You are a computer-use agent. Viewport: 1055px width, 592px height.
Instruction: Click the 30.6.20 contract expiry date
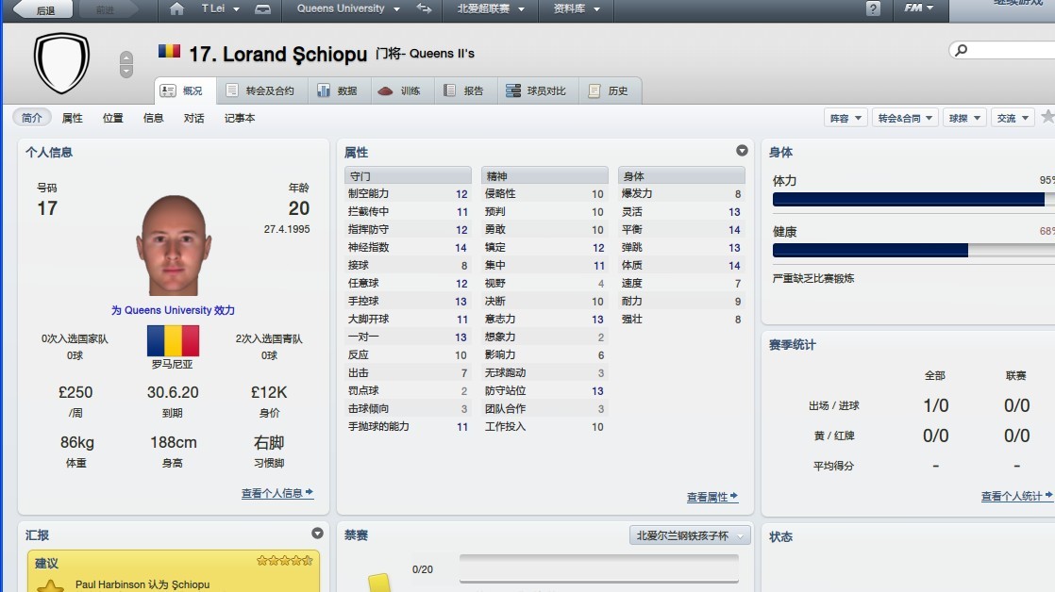[x=173, y=392]
